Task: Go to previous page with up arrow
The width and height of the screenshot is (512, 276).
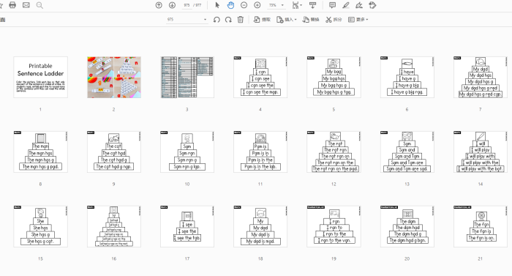Action: [x=159, y=5]
